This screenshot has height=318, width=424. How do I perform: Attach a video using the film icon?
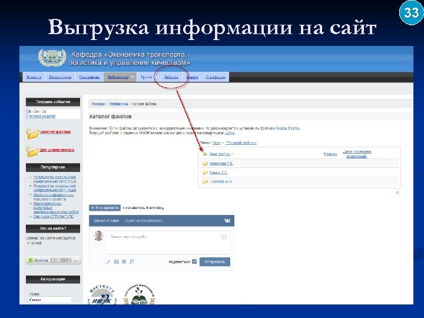(x=124, y=261)
